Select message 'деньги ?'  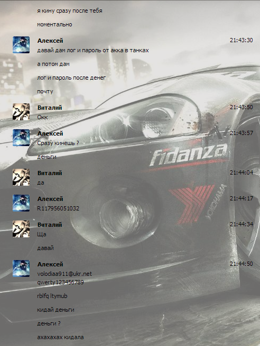coord(49,323)
